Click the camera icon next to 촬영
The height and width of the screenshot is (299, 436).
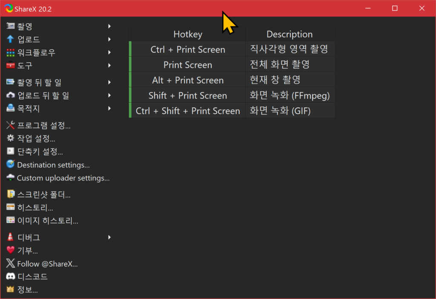[11, 26]
